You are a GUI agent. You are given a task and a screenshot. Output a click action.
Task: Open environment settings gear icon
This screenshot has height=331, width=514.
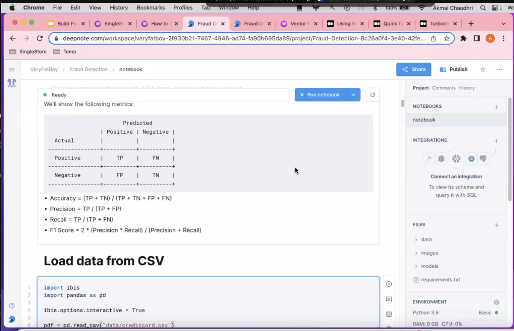(x=496, y=302)
